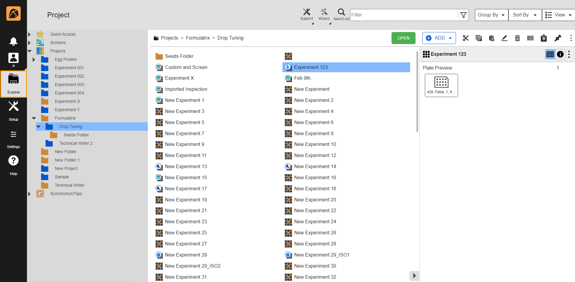This screenshot has height=282, width=575.
Task: Select New Experiment 13 in list
Action: pos(186,167)
